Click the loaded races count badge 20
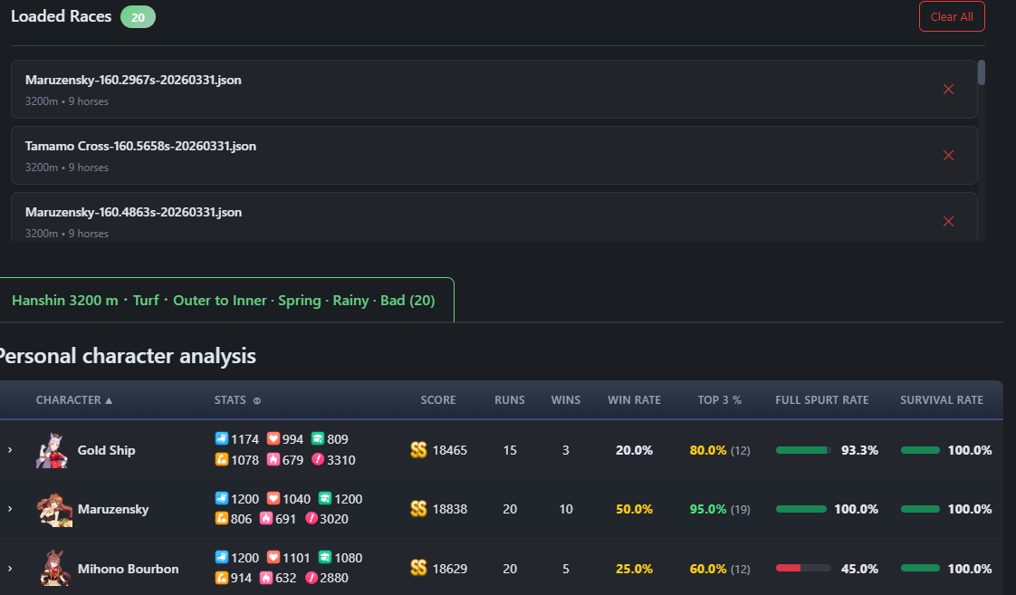Viewport: 1016px width, 595px height. click(x=138, y=17)
